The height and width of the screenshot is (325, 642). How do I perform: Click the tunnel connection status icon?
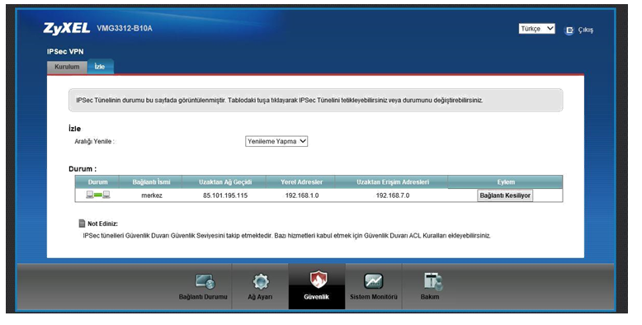[98, 195]
